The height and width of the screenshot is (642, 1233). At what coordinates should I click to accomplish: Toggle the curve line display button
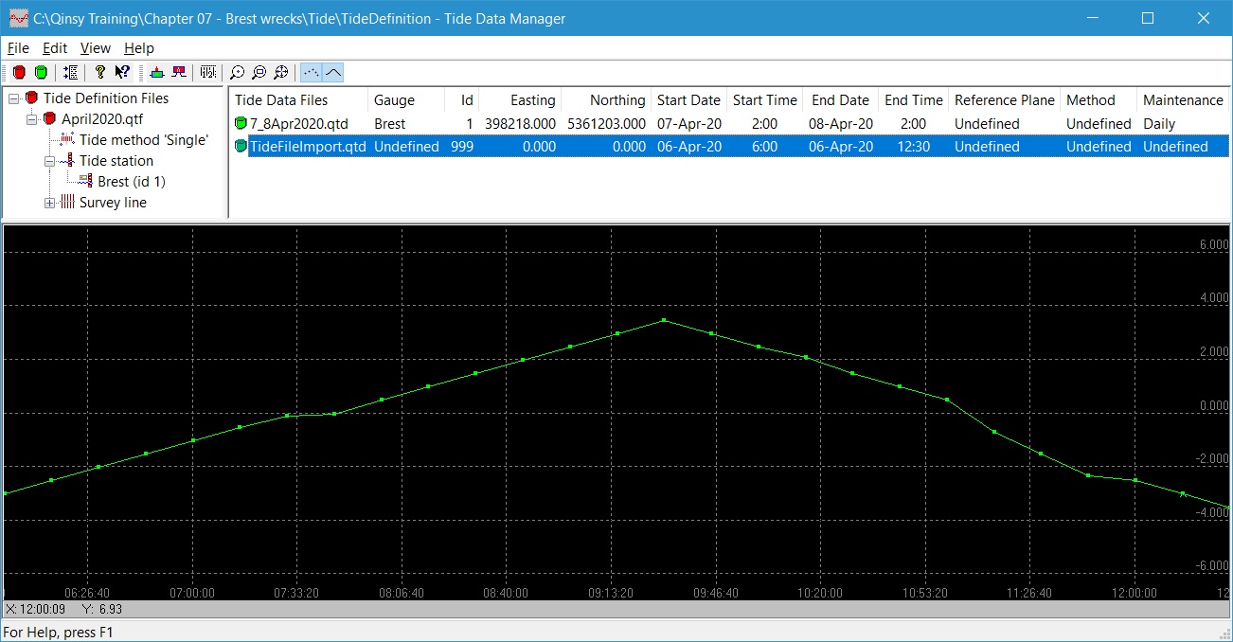[x=333, y=72]
